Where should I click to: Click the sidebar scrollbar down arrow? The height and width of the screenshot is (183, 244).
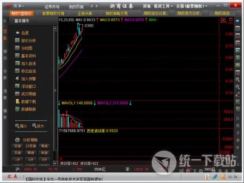(55, 163)
